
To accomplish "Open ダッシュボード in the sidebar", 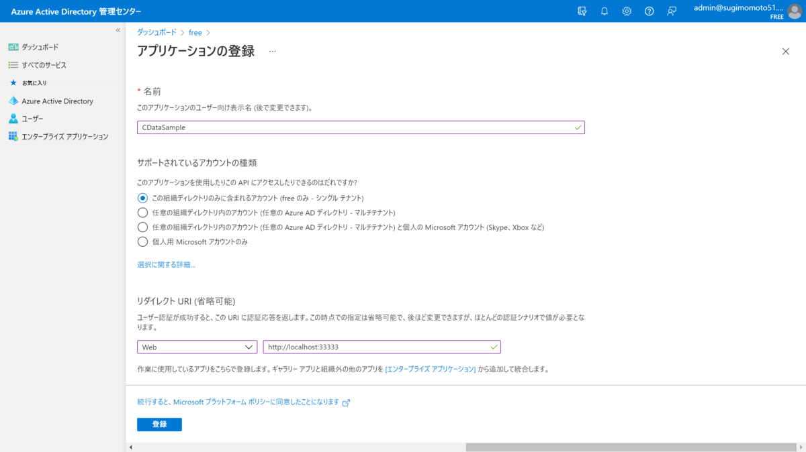I will pyautogui.click(x=40, y=47).
